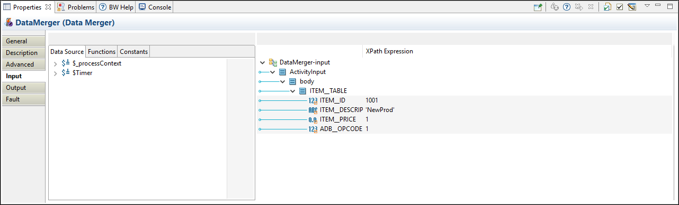Expand the $Timer data source node
The width and height of the screenshot is (679, 205).
pyautogui.click(x=56, y=73)
